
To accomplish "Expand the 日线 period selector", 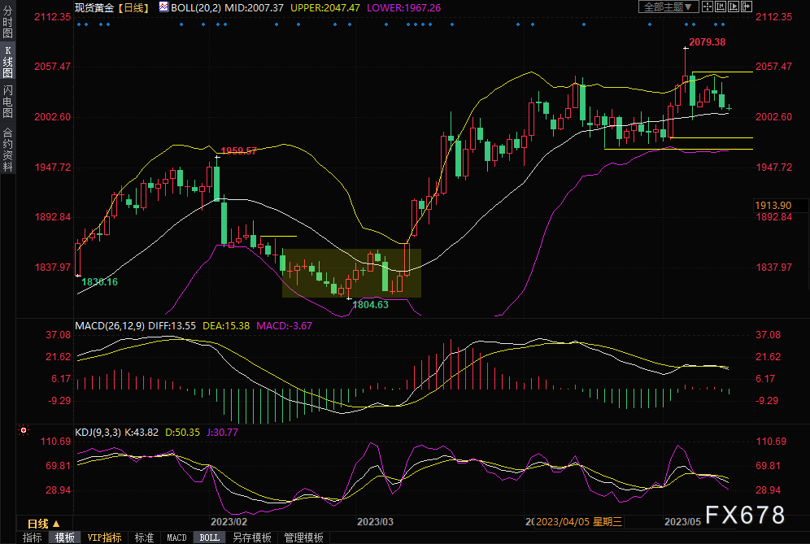I will pyautogui.click(x=43, y=524).
